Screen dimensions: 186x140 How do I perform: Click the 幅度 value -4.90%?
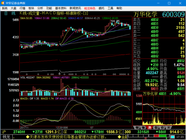(152, 69)
